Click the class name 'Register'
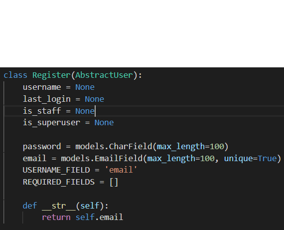Screen dimensions: 284x230 (51, 75)
